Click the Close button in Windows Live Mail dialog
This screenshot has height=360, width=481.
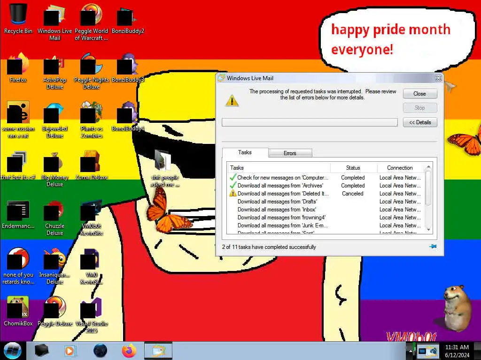[419, 94]
